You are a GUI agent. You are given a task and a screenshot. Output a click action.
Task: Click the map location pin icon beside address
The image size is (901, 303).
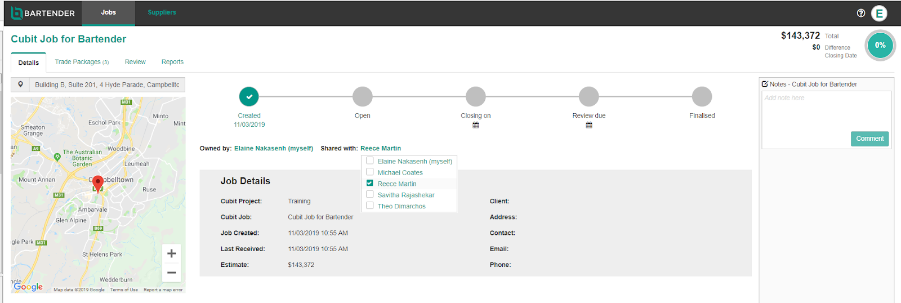(x=21, y=84)
